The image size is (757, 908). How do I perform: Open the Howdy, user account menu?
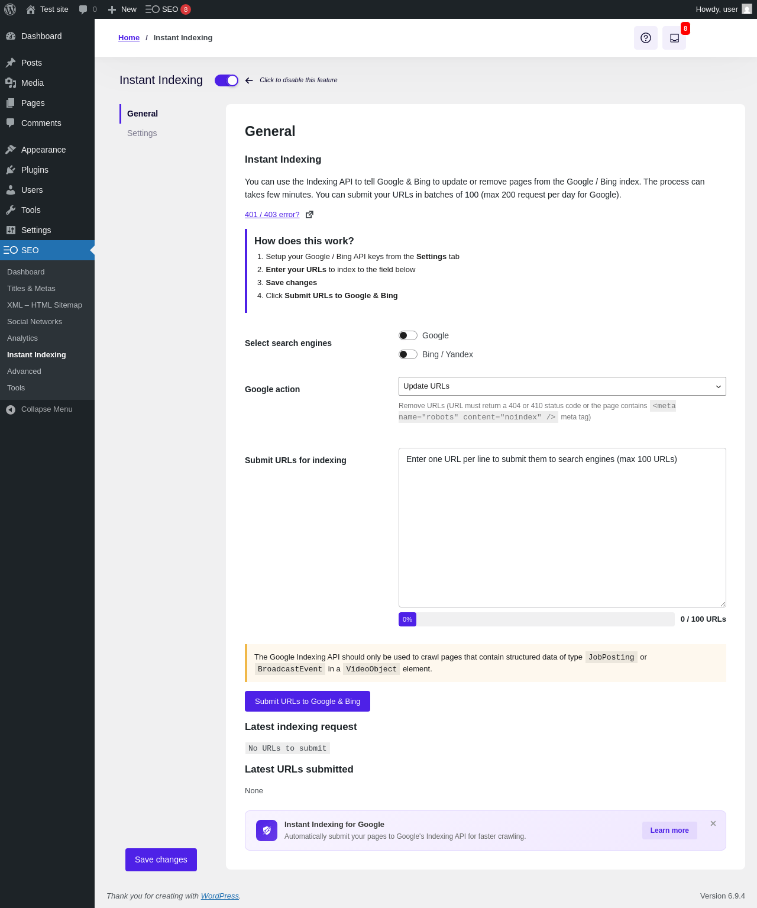[x=723, y=9]
